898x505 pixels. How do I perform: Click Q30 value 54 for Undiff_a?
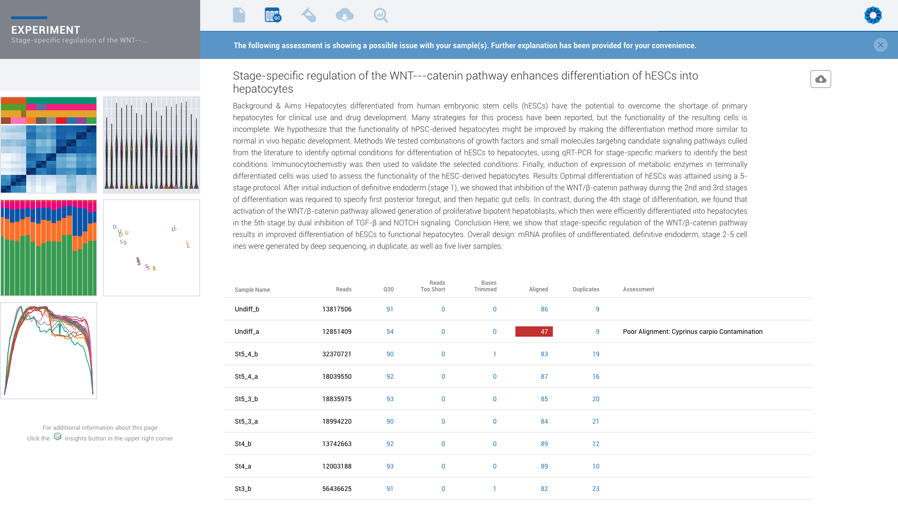click(390, 332)
